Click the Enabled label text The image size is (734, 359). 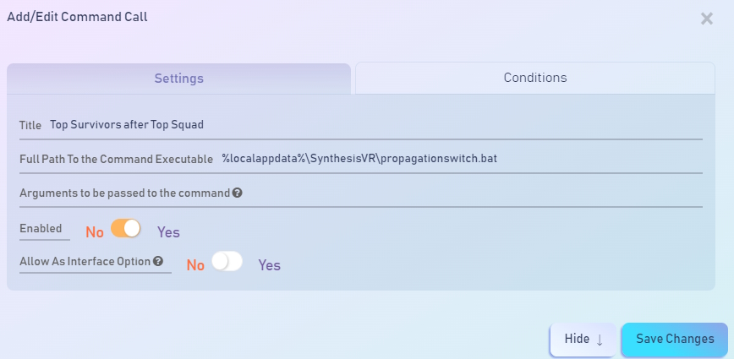(41, 229)
